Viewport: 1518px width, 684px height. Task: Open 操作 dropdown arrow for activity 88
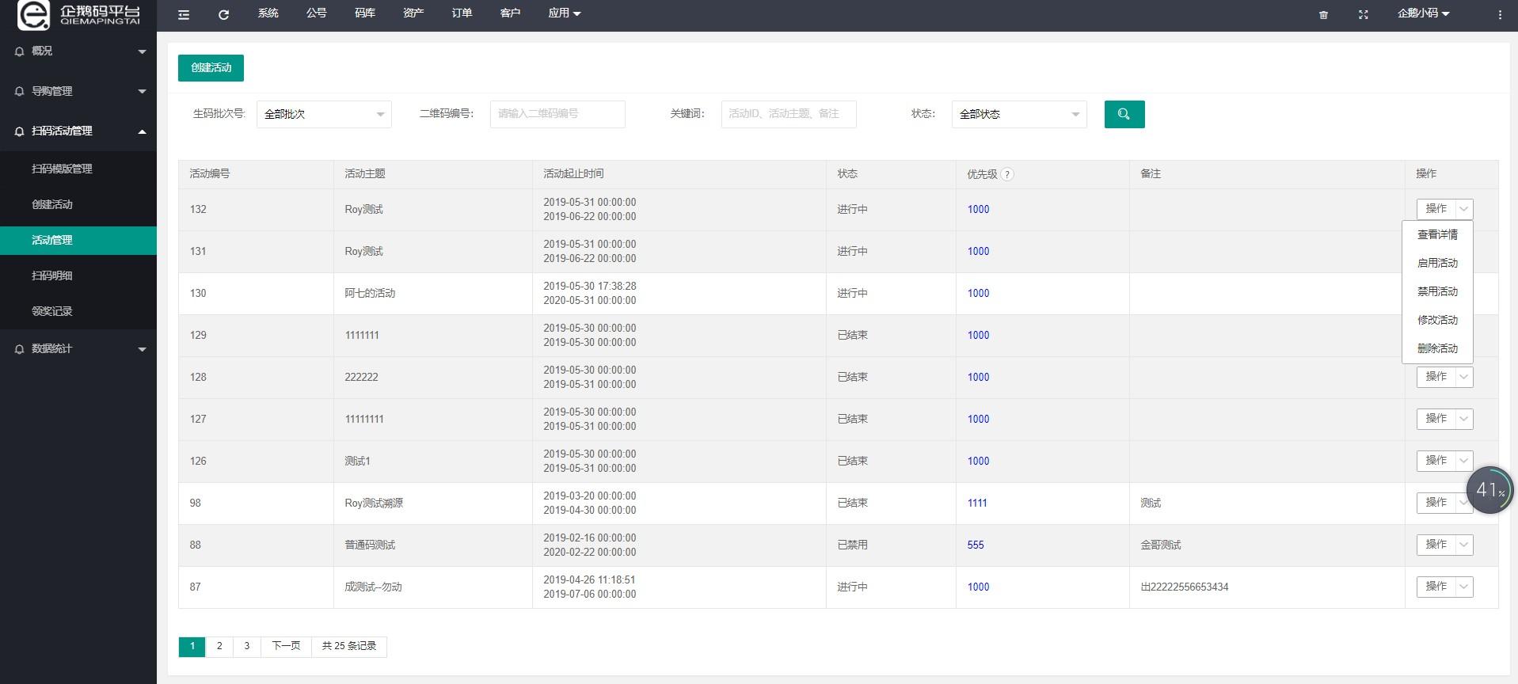pos(1464,545)
